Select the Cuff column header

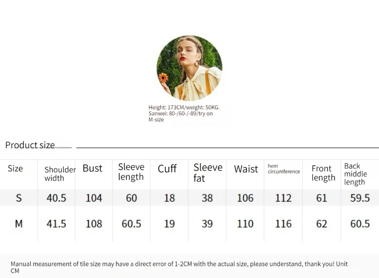click(167, 168)
